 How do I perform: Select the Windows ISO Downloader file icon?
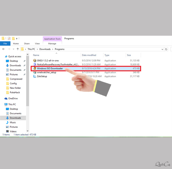tap(35, 68)
